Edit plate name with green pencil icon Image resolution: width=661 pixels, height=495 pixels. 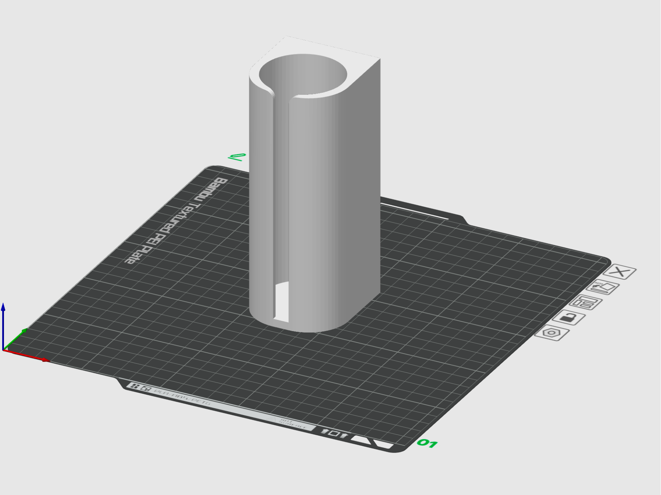click(x=237, y=157)
